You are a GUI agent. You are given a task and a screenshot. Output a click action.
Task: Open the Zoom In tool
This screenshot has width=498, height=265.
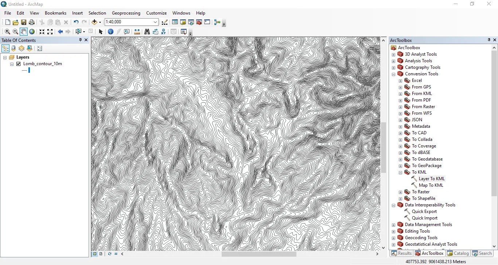coord(7,32)
